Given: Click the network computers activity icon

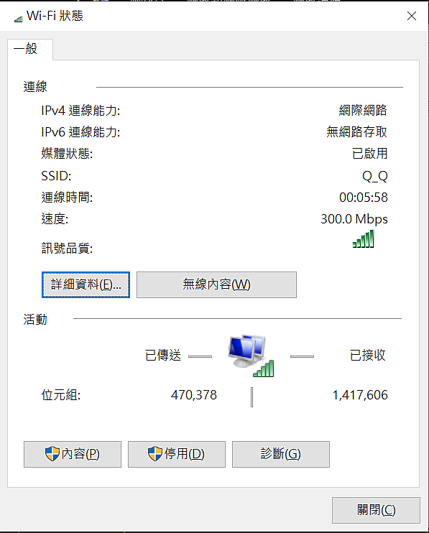Looking at the screenshot, I should (252, 356).
